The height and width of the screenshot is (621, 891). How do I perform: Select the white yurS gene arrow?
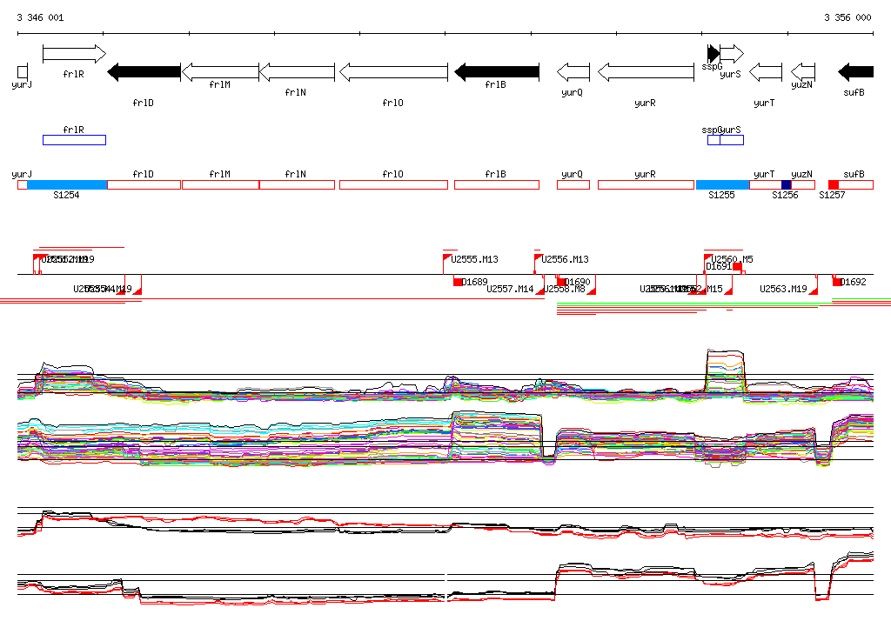[732, 54]
